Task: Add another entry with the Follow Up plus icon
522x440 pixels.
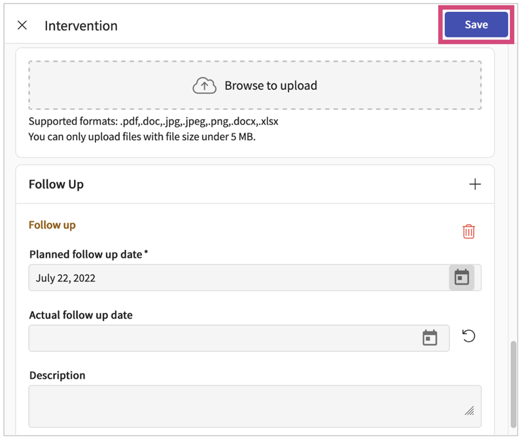Action: tap(475, 184)
